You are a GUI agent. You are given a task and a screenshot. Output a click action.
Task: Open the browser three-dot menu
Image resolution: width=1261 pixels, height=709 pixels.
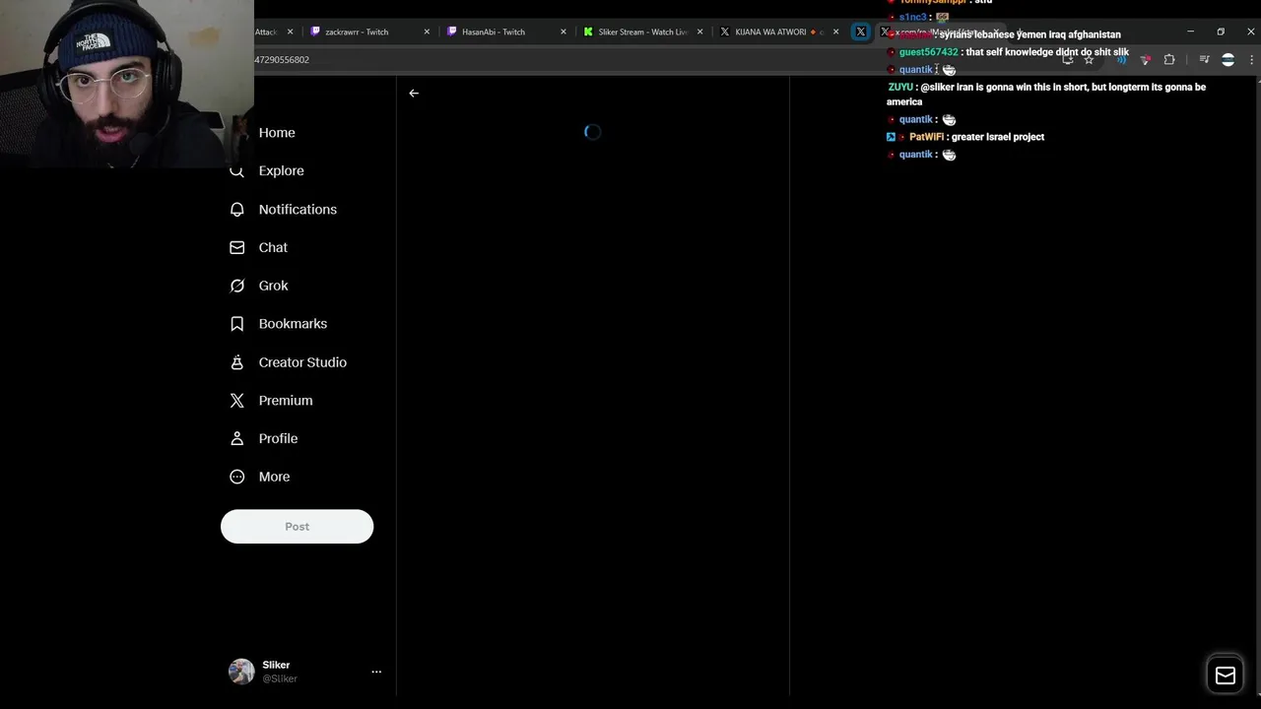tap(1251, 60)
